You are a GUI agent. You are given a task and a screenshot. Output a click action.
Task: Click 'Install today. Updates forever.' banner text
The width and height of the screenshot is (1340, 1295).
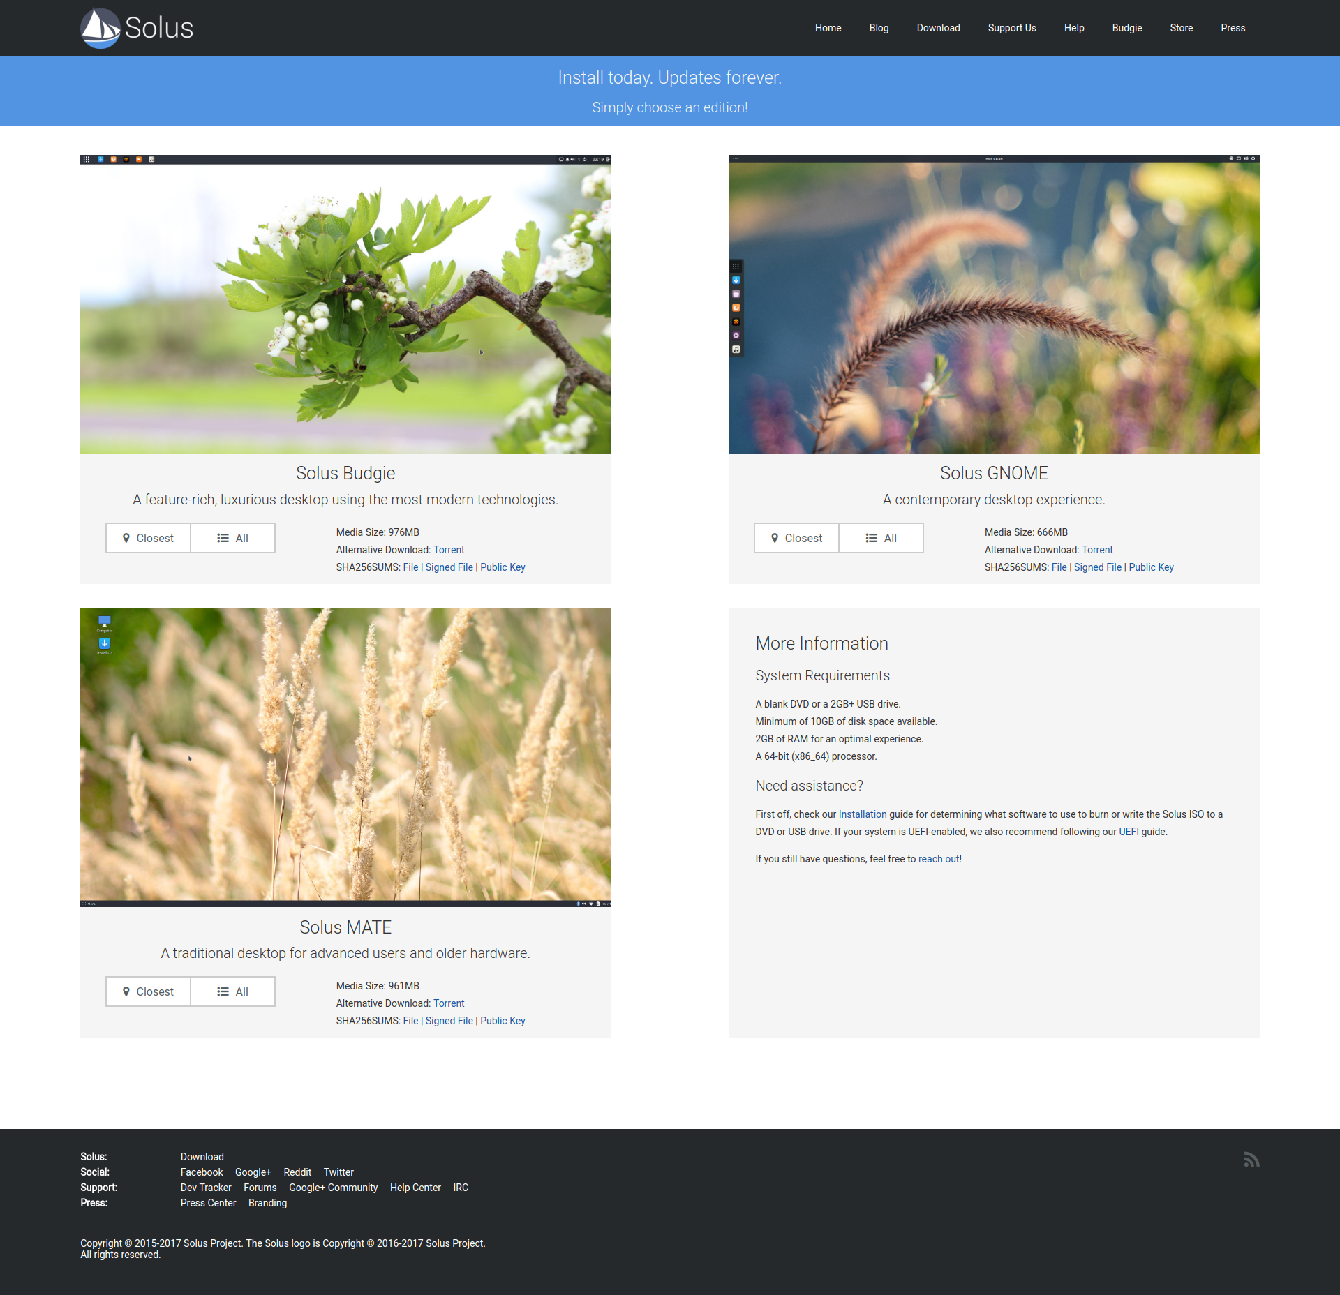(670, 77)
